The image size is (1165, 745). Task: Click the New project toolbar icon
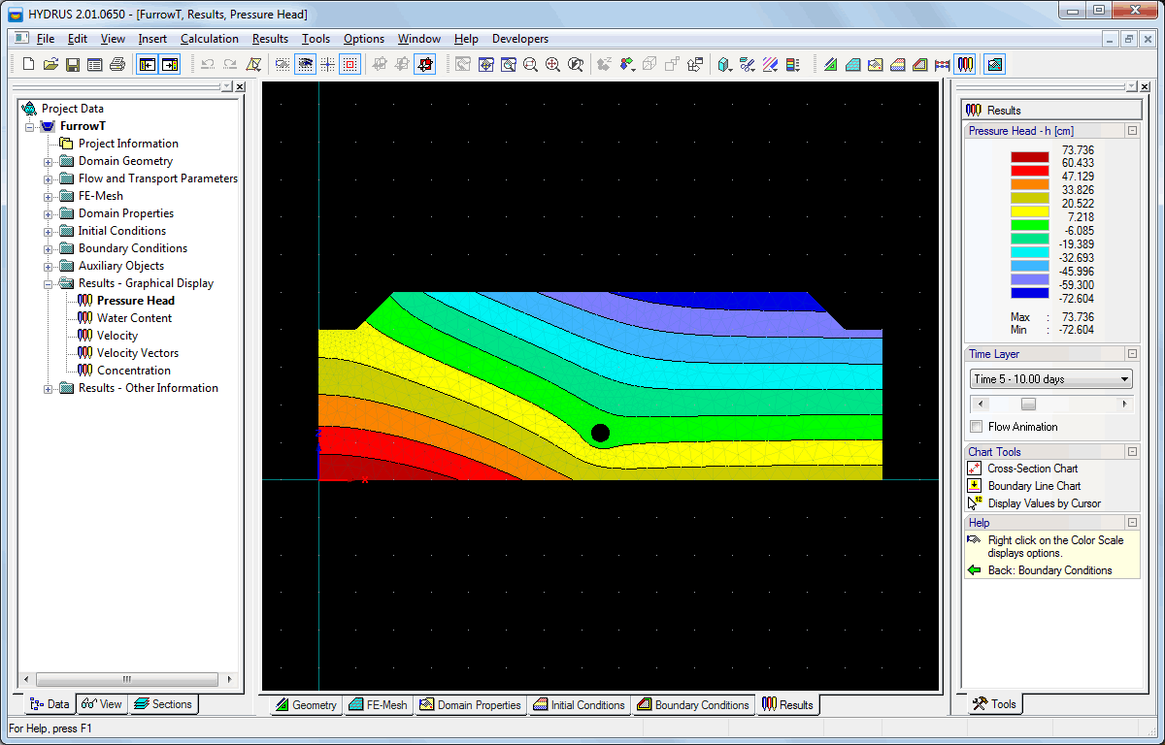tap(28, 65)
